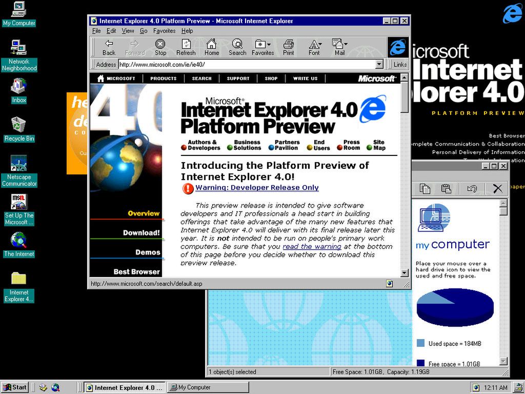The height and width of the screenshot is (394, 525).
Task: Click WRITE US in the nav bar
Action: [x=305, y=78]
